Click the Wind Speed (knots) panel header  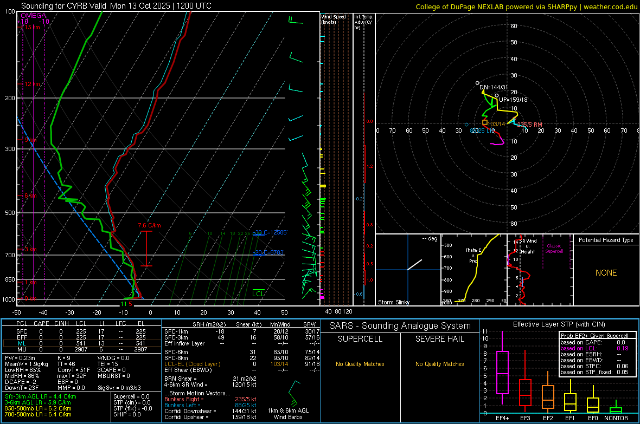click(x=334, y=19)
